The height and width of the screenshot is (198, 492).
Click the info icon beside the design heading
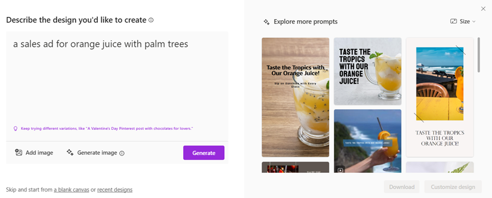[x=151, y=20]
